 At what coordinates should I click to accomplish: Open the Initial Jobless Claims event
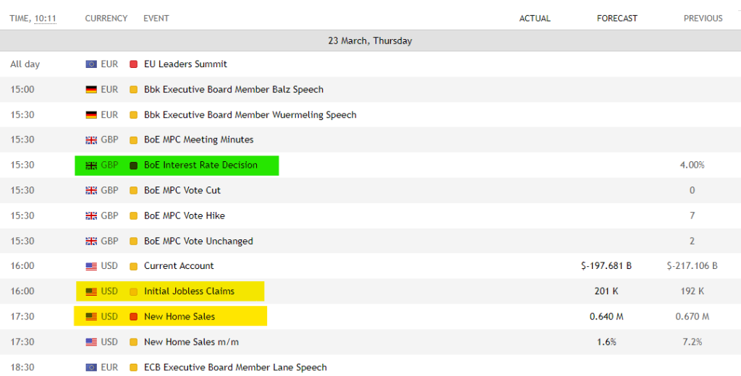(189, 291)
